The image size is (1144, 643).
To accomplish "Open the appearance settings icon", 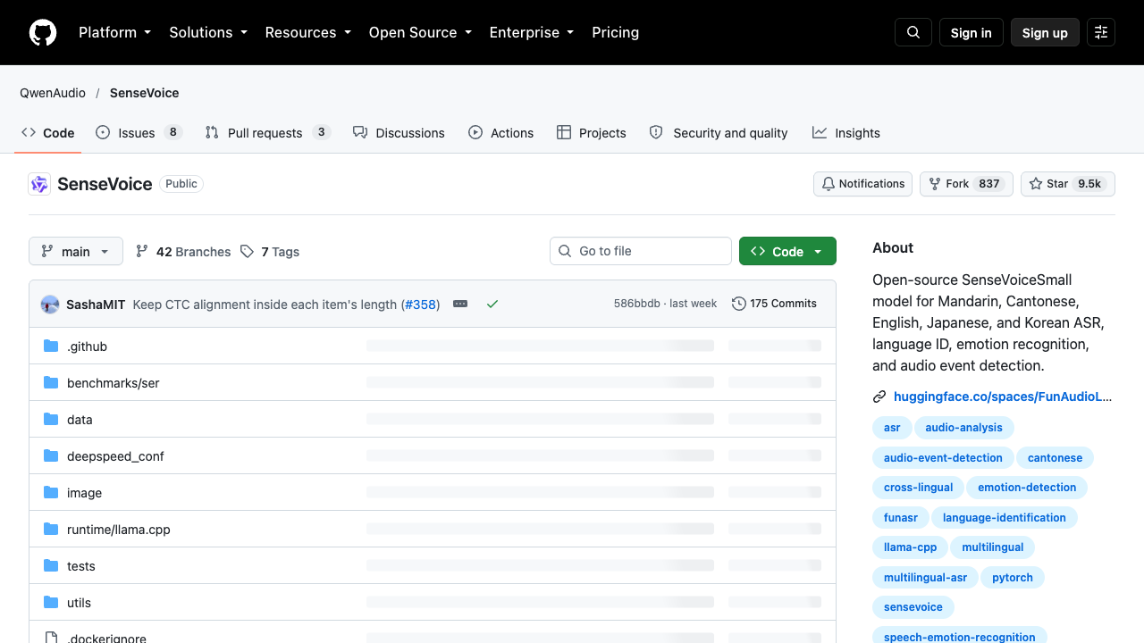I will [1101, 32].
